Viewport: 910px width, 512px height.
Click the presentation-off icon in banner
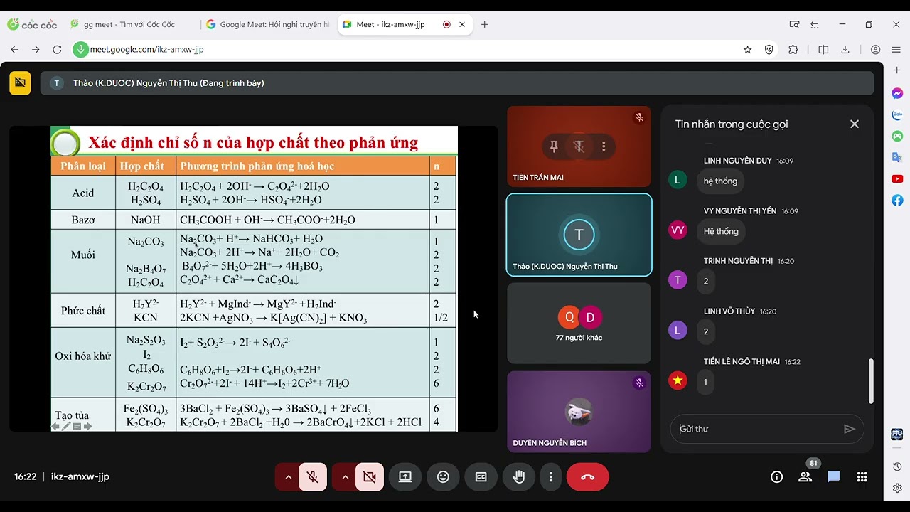coord(20,83)
